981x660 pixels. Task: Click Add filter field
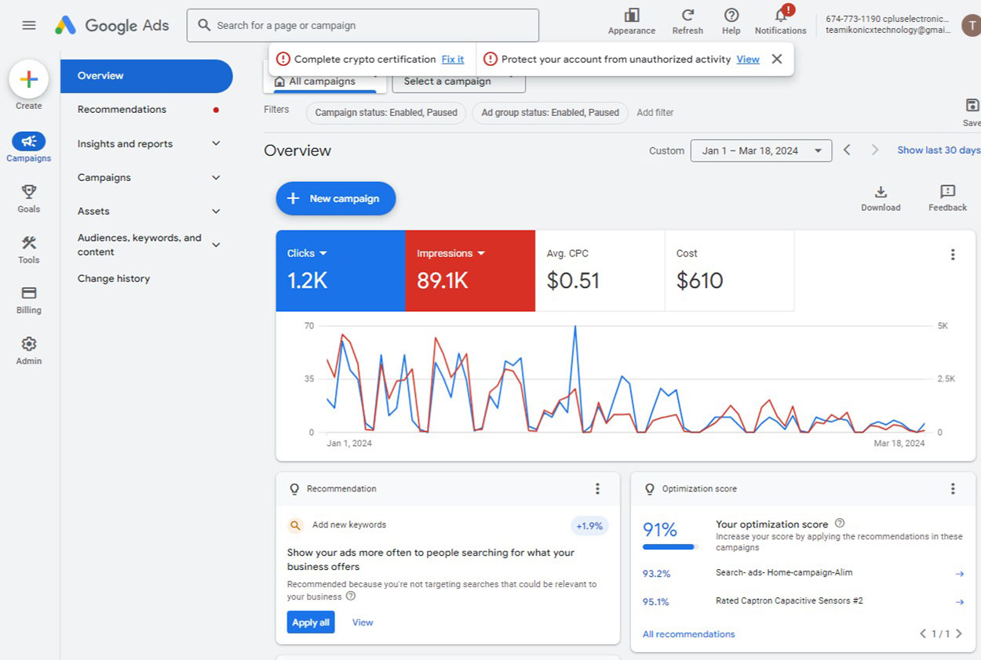(x=655, y=113)
